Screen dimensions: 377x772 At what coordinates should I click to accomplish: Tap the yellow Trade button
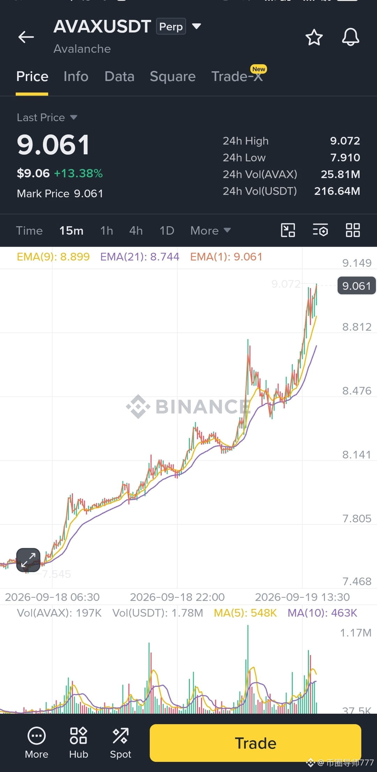click(x=256, y=743)
